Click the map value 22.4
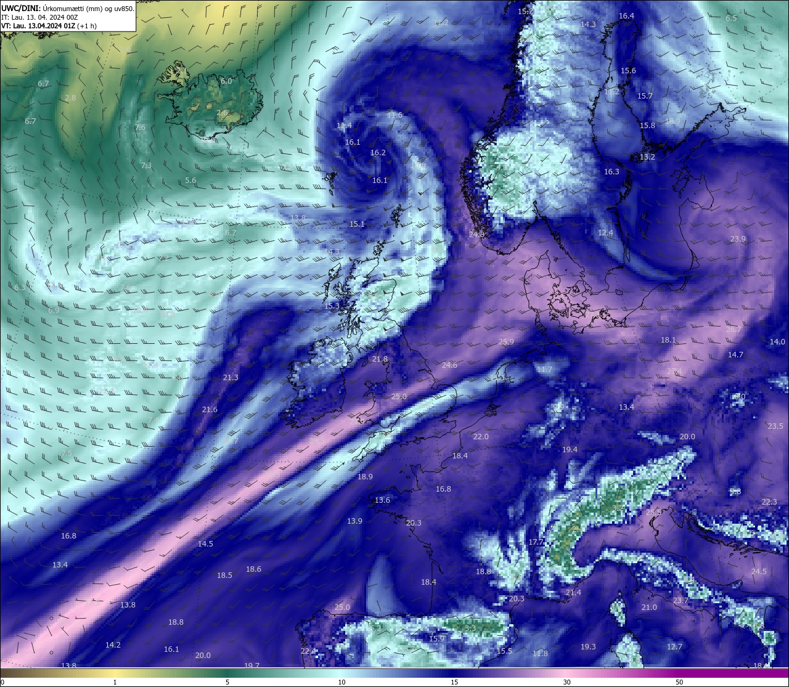 [308, 651]
